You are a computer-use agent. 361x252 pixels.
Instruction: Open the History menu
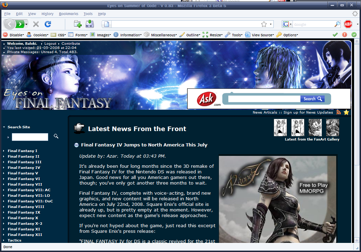[x=47, y=14]
